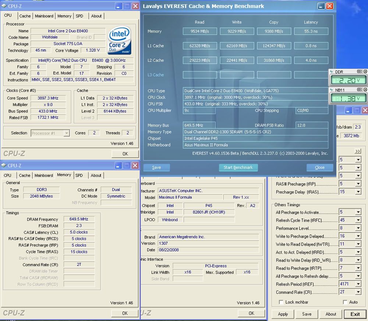The image size is (368, 321).
Task: Click the double-arrow expand button in timings tool
Action: [x=358, y=151]
